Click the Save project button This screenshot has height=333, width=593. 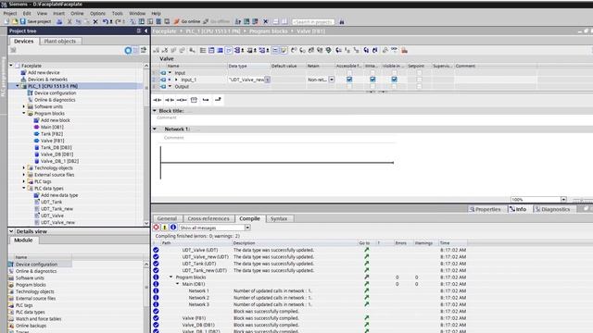pyautogui.click(x=35, y=21)
